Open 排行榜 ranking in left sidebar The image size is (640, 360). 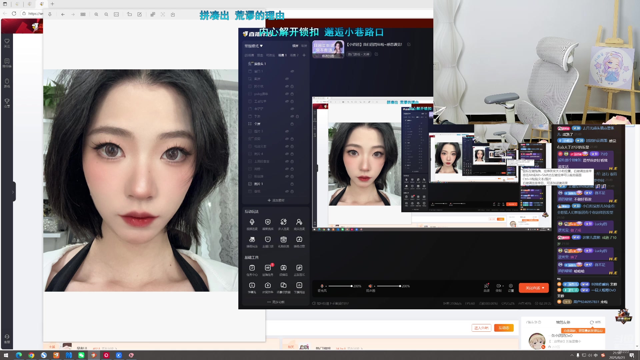tap(7, 63)
